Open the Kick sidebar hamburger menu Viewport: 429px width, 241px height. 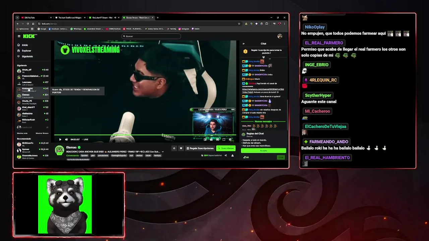19,36
